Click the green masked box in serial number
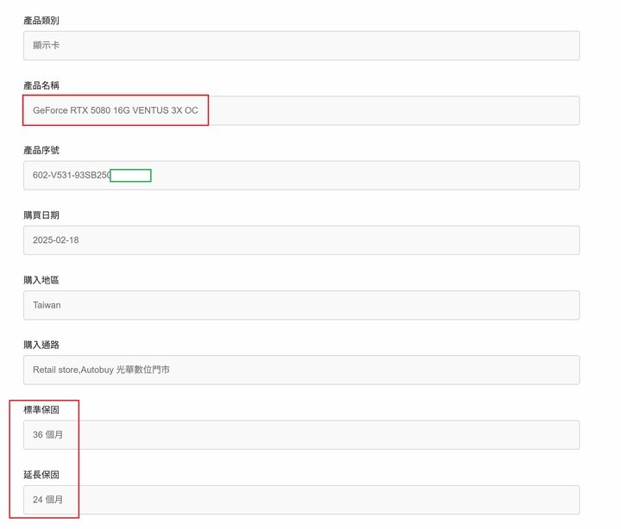Screen dimensions: 621x529 coord(130,175)
